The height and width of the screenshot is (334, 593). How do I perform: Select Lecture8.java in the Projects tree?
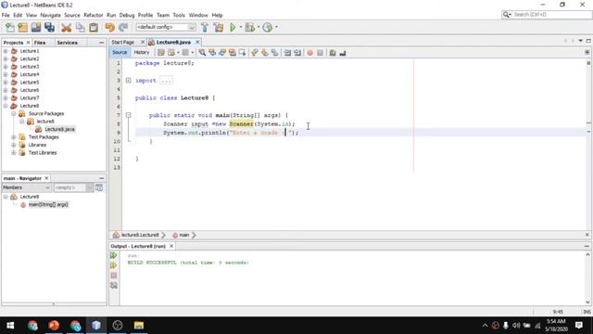coord(59,129)
